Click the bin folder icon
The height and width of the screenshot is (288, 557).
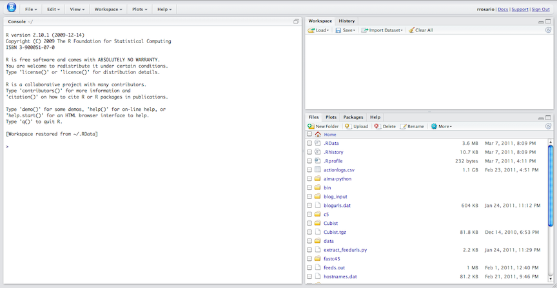point(318,187)
